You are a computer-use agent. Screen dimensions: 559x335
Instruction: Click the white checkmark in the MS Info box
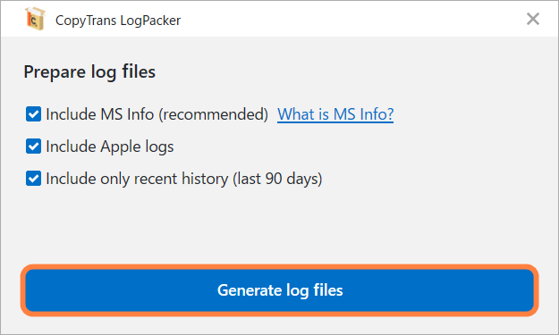click(x=33, y=114)
